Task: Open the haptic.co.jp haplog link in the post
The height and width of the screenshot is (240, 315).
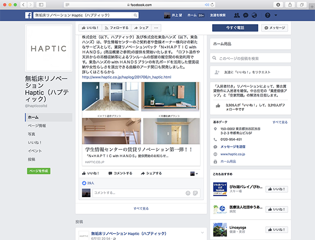Action: point(126,77)
